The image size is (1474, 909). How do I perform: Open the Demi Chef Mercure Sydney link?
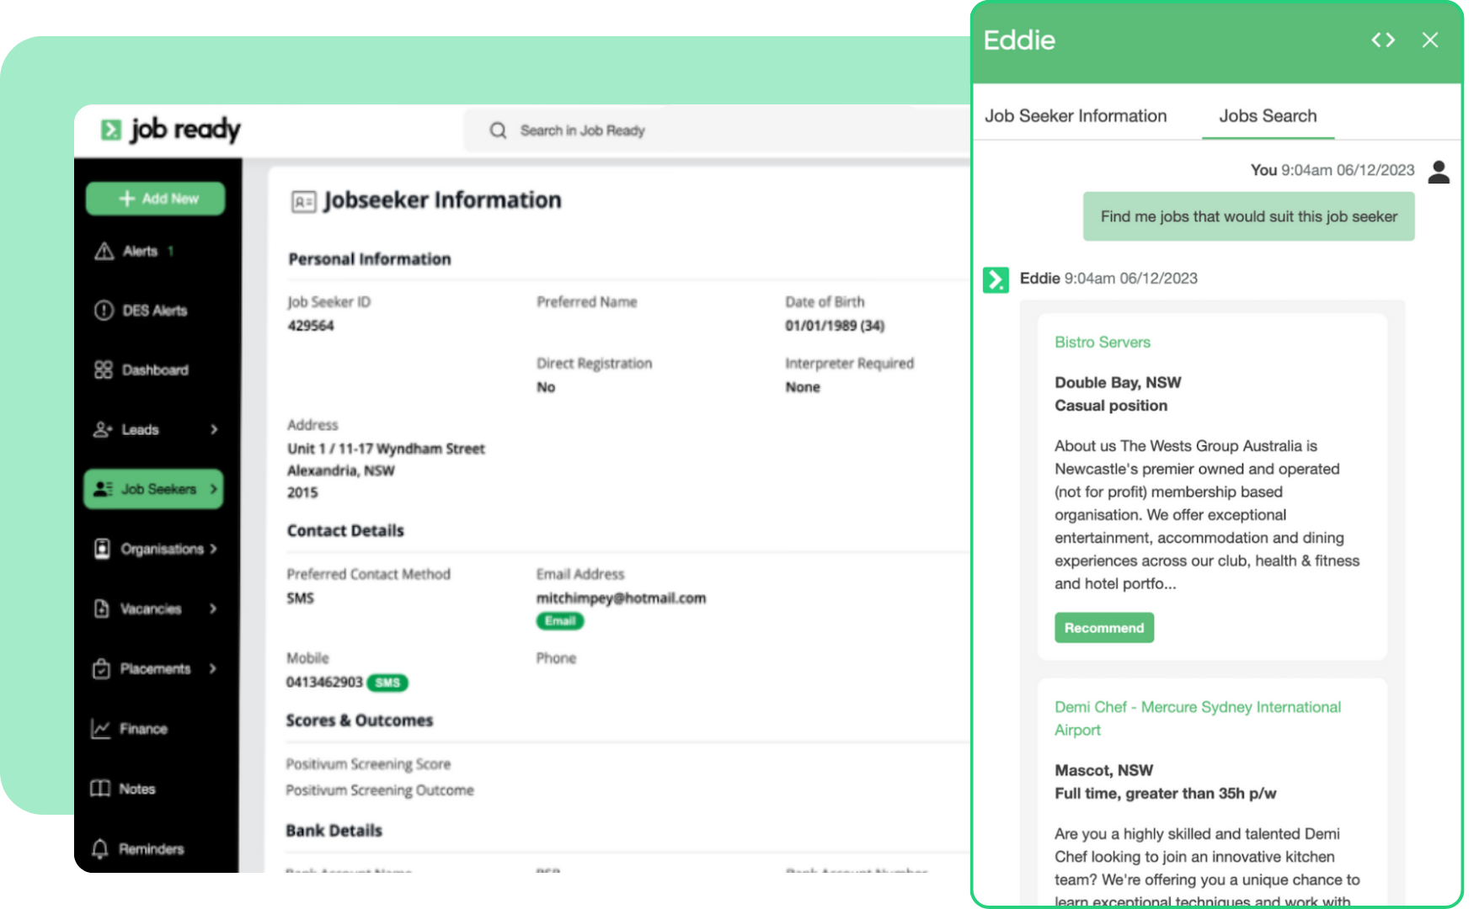point(1198,719)
